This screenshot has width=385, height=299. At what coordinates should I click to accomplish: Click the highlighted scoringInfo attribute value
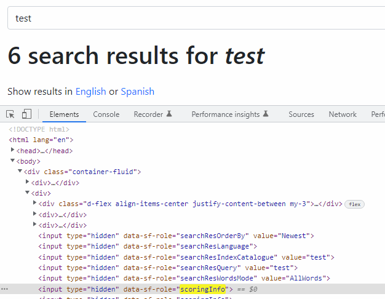point(202,289)
